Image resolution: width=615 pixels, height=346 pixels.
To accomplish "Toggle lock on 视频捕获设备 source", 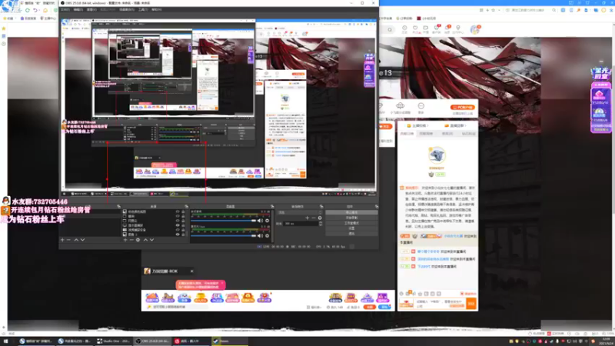I will click(x=183, y=230).
